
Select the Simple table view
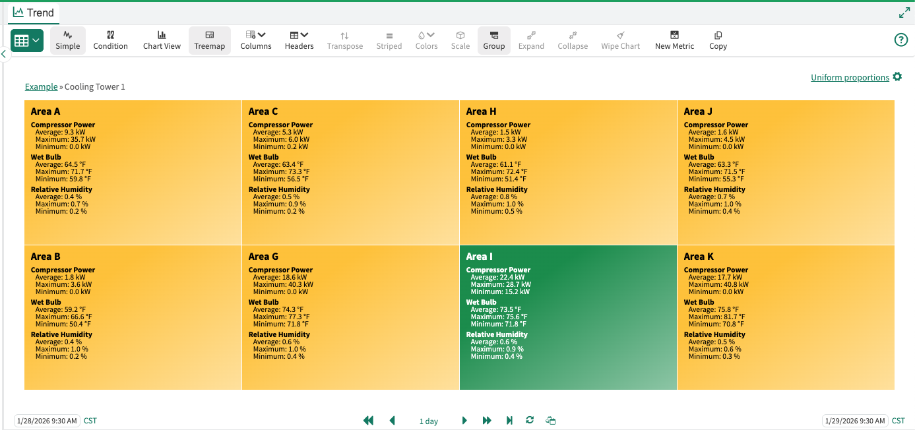coord(68,40)
